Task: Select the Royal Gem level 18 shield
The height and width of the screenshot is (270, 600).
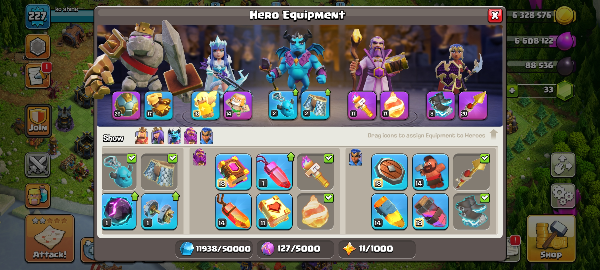Action: [389, 172]
